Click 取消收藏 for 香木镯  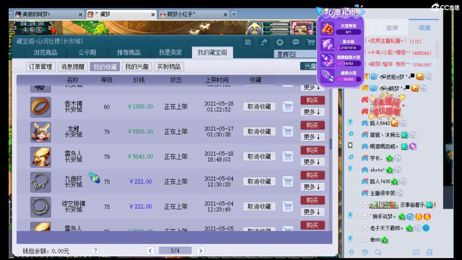click(259, 107)
